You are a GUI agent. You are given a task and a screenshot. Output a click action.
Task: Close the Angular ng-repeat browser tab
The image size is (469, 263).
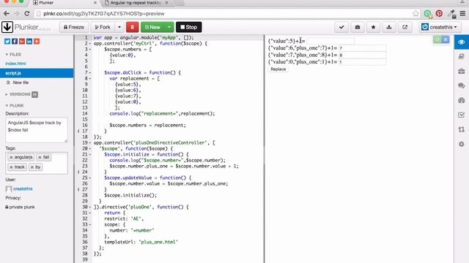[x=166, y=3]
